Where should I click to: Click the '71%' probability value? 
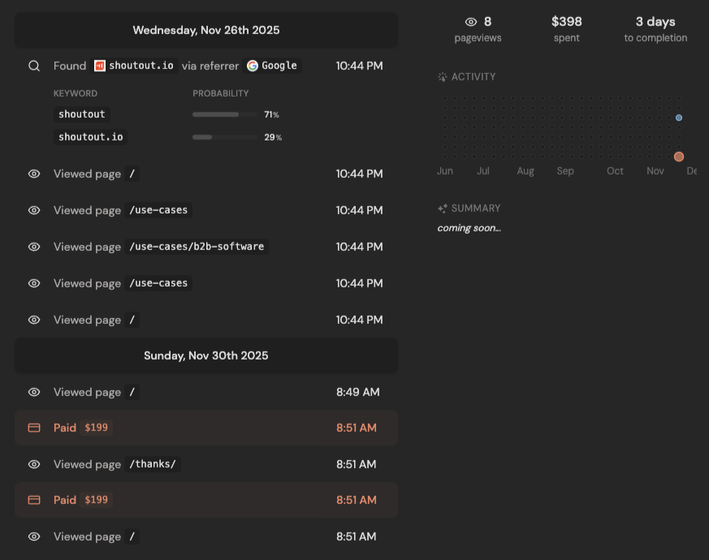(x=272, y=114)
